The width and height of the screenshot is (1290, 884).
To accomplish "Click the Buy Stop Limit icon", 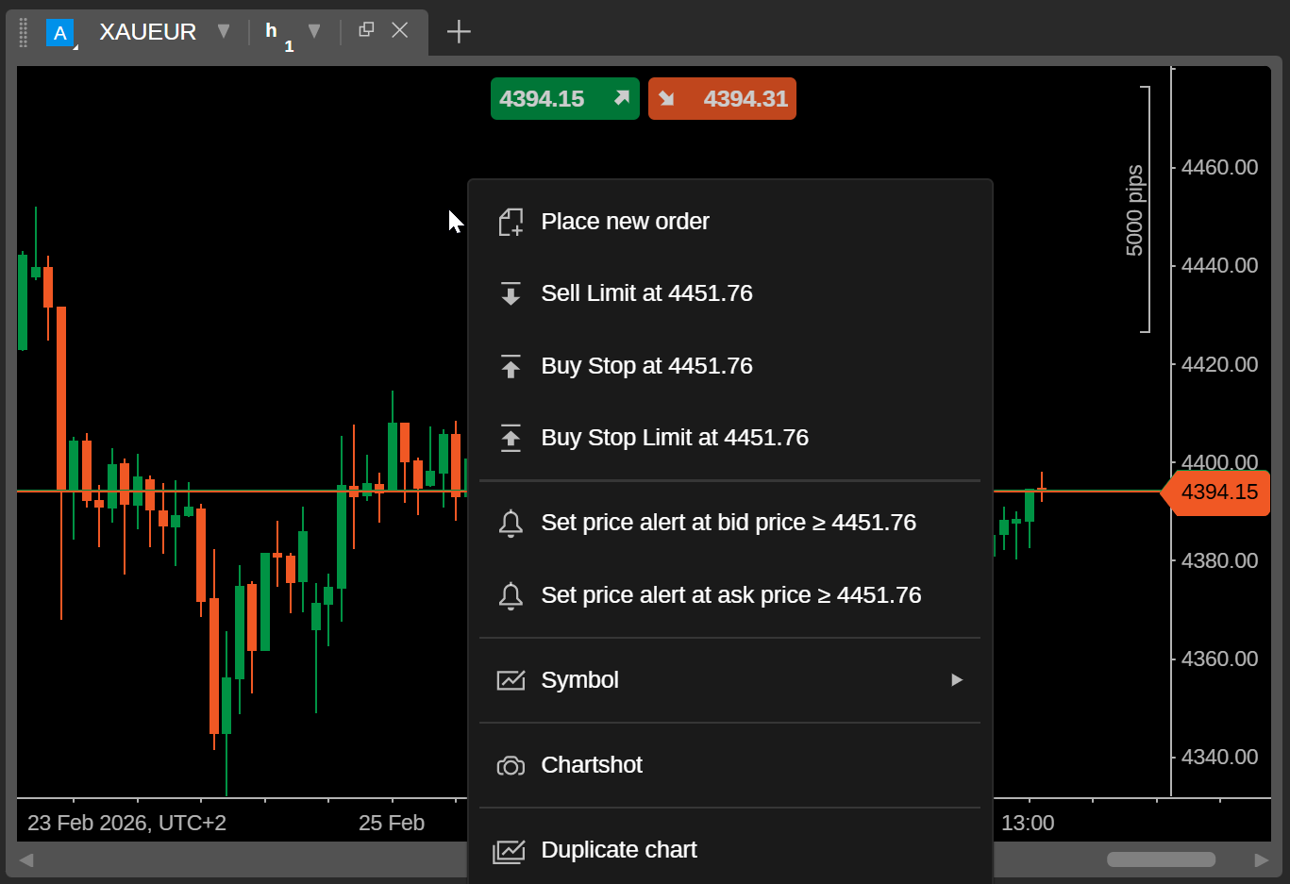I will pyautogui.click(x=511, y=438).
